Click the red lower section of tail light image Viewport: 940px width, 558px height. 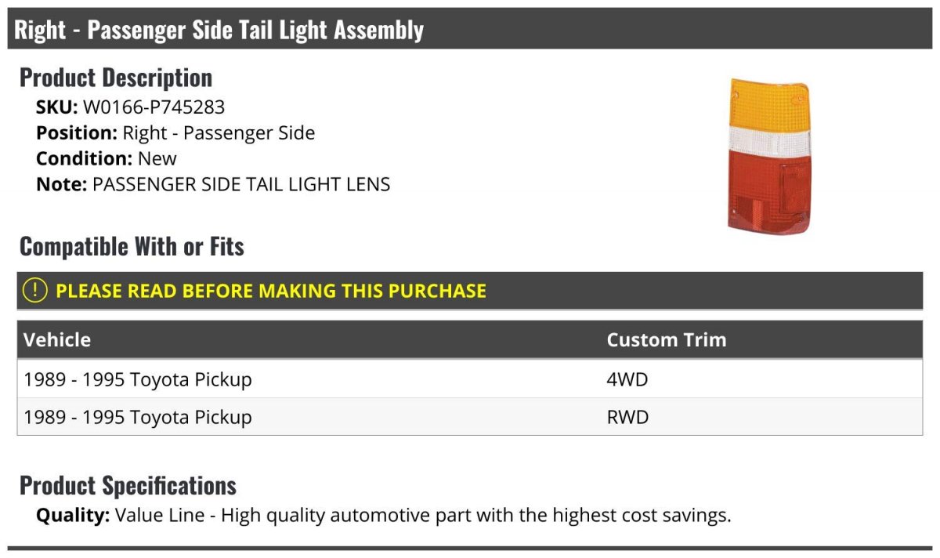pyautogui.click(x=768, y=190)
